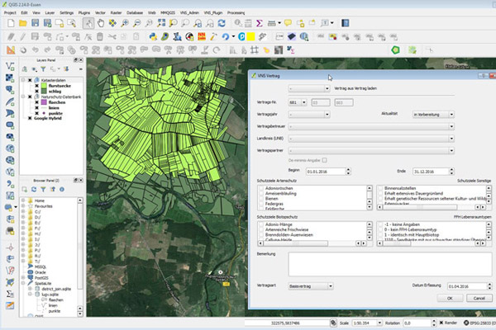The width and height of the screenshot is (496, 330).
Task: Refresh the Browser Panel
Action: [x=34, y=189]
